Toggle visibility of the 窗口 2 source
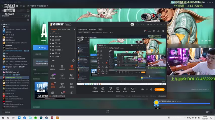Viewport: 215px width, 120px height. tap(50, 57)
